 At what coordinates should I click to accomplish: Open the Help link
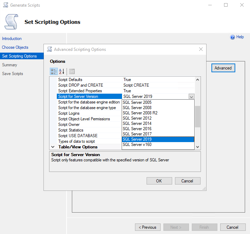click(240, 37)
